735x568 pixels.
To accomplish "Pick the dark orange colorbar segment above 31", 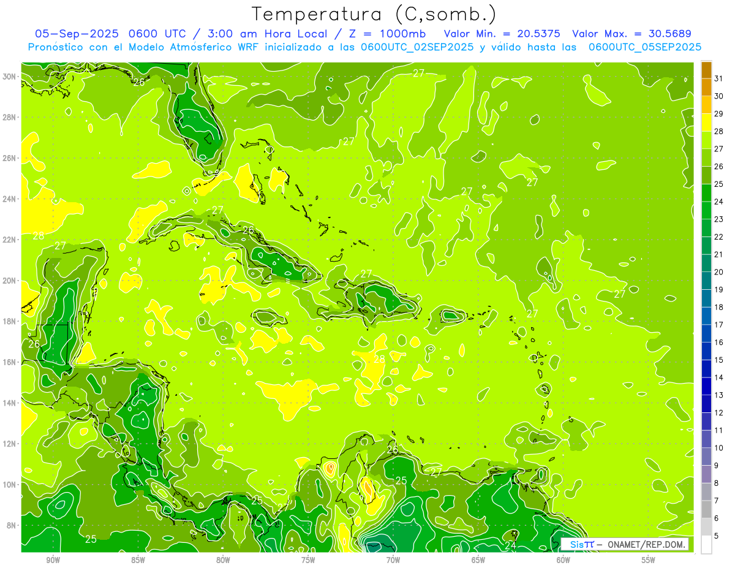I will (x=706, y=70).
